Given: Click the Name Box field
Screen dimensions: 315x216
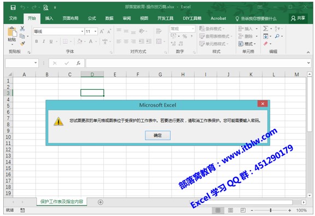Looking at the screenshot, I should tap(22, 63).
